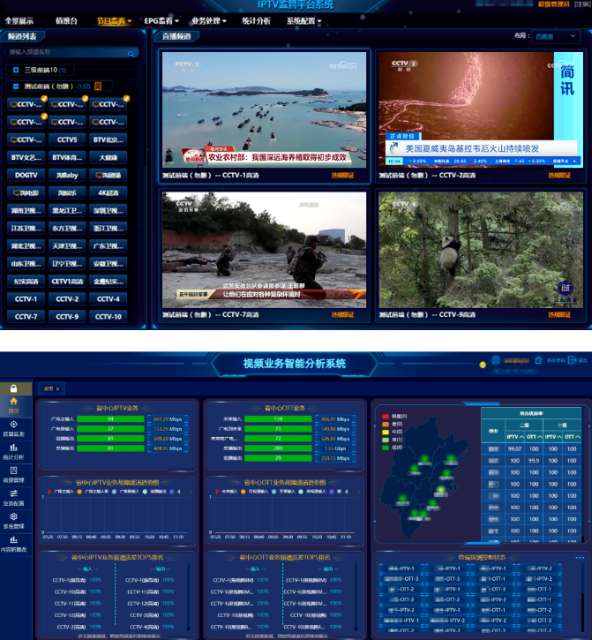592x640 pixels.
Task: Open the 统计分析 sidebar icon in analysis system
Action: [13, 447]
